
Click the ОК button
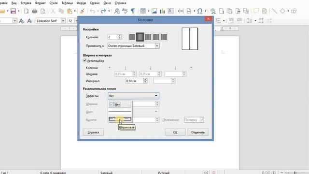(x=175, y=132)
